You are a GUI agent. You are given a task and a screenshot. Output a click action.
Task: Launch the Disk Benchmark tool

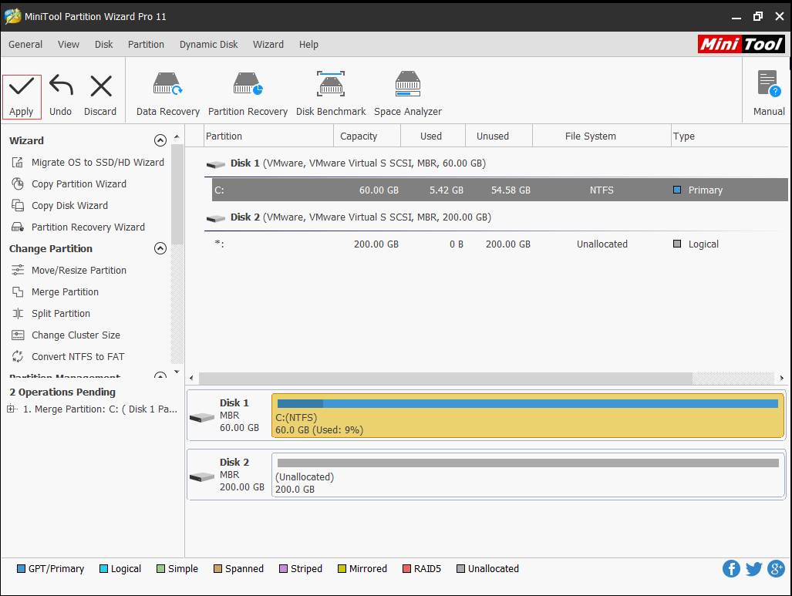click(x=330, y=91)
